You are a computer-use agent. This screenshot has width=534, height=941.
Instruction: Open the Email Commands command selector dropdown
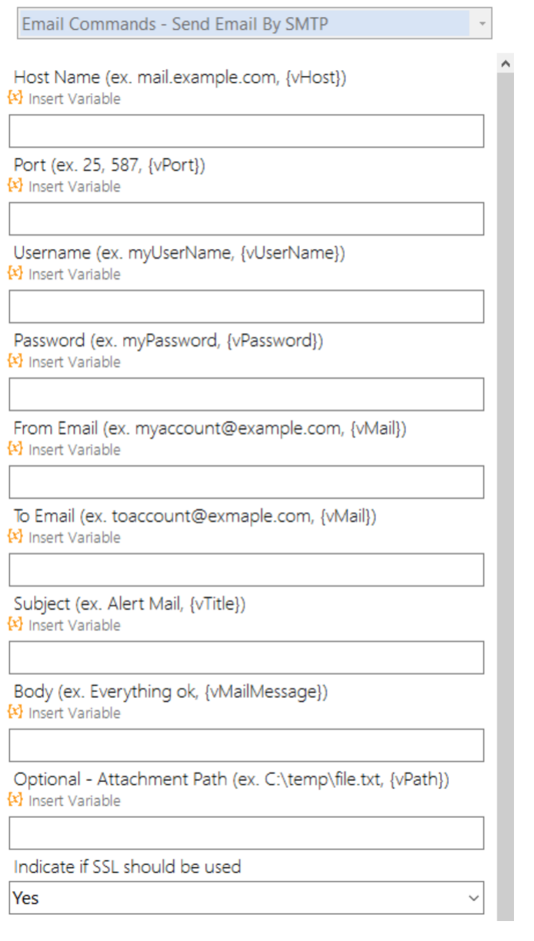pyautogui.click(x=254, y=24)
